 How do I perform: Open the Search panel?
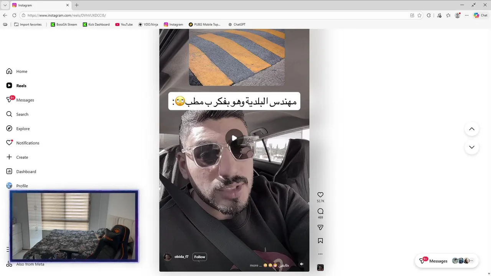tap(17, 114)
